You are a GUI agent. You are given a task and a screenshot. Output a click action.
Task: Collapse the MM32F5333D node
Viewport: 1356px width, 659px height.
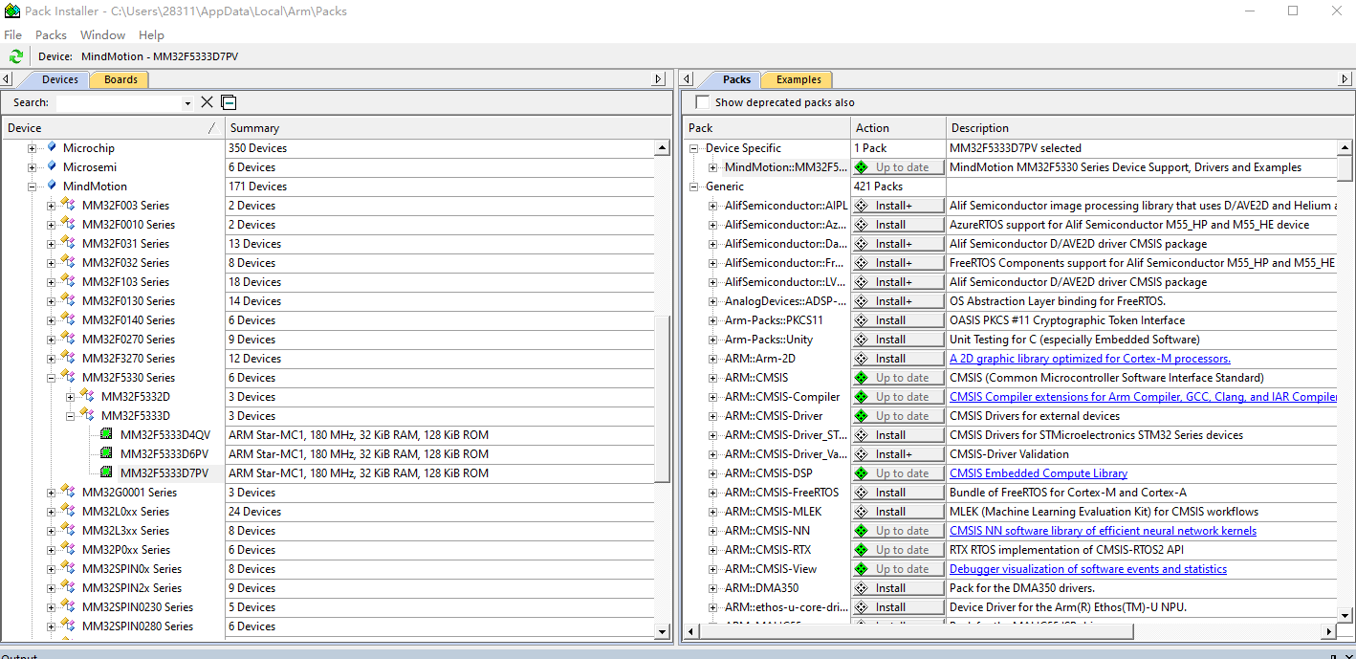click(70, 416)
